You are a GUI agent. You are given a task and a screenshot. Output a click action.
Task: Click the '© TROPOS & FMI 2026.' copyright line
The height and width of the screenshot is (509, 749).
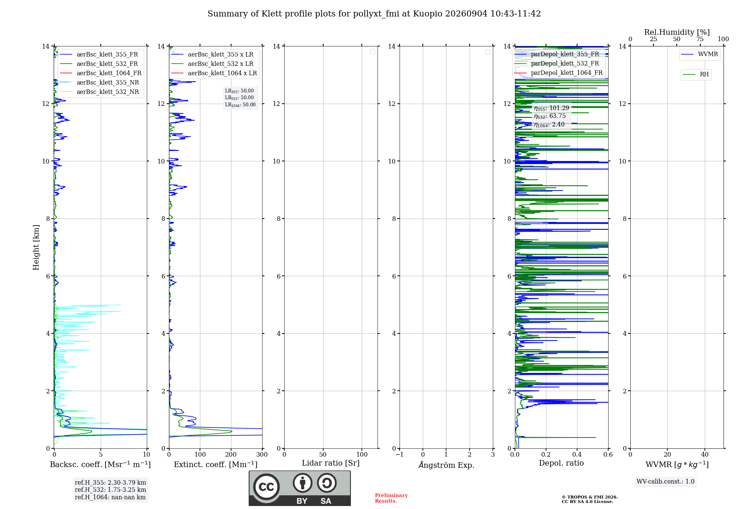click(589, 497)
